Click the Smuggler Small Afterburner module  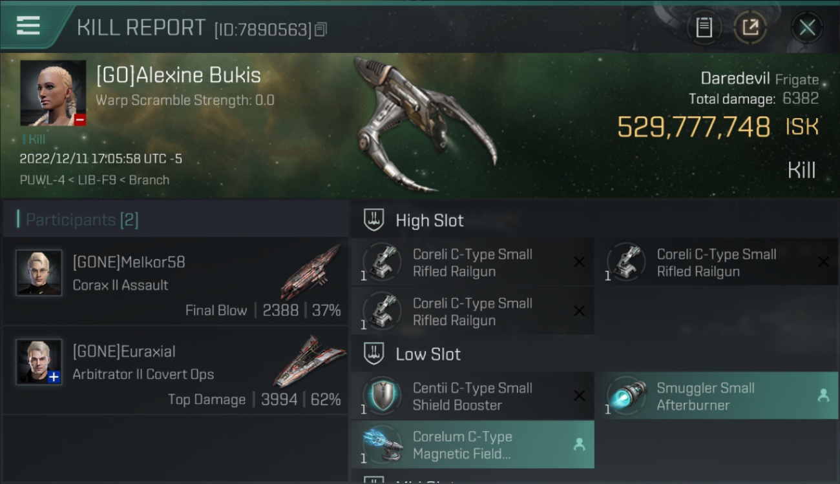pyautogui.click(x=717, y=396)
